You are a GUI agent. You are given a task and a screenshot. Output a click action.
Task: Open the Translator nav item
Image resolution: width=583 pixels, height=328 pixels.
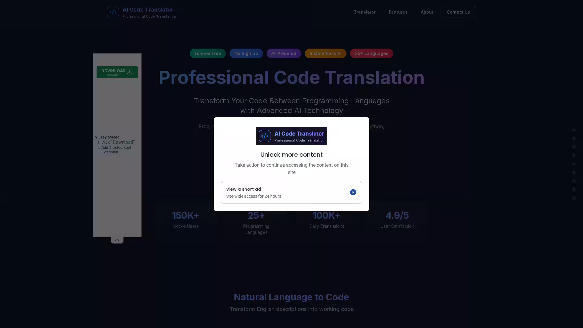click(x=364, y=12)
